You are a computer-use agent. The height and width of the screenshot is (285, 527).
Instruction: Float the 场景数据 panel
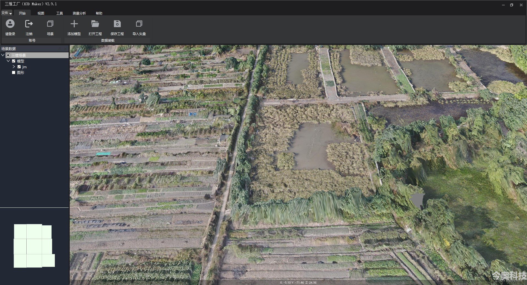pos(59,49)
